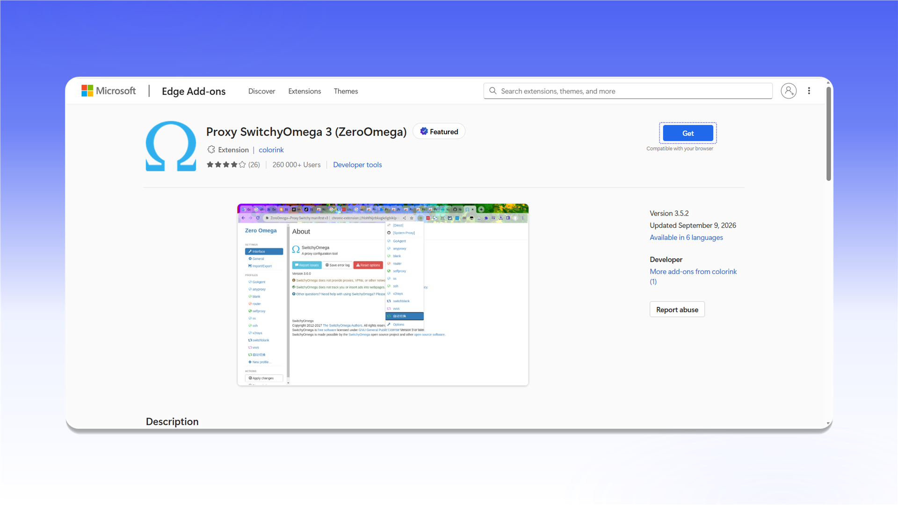Click the search magnifier icon
This screenshot has width=898, height=505.
click(x=493, y=91)
